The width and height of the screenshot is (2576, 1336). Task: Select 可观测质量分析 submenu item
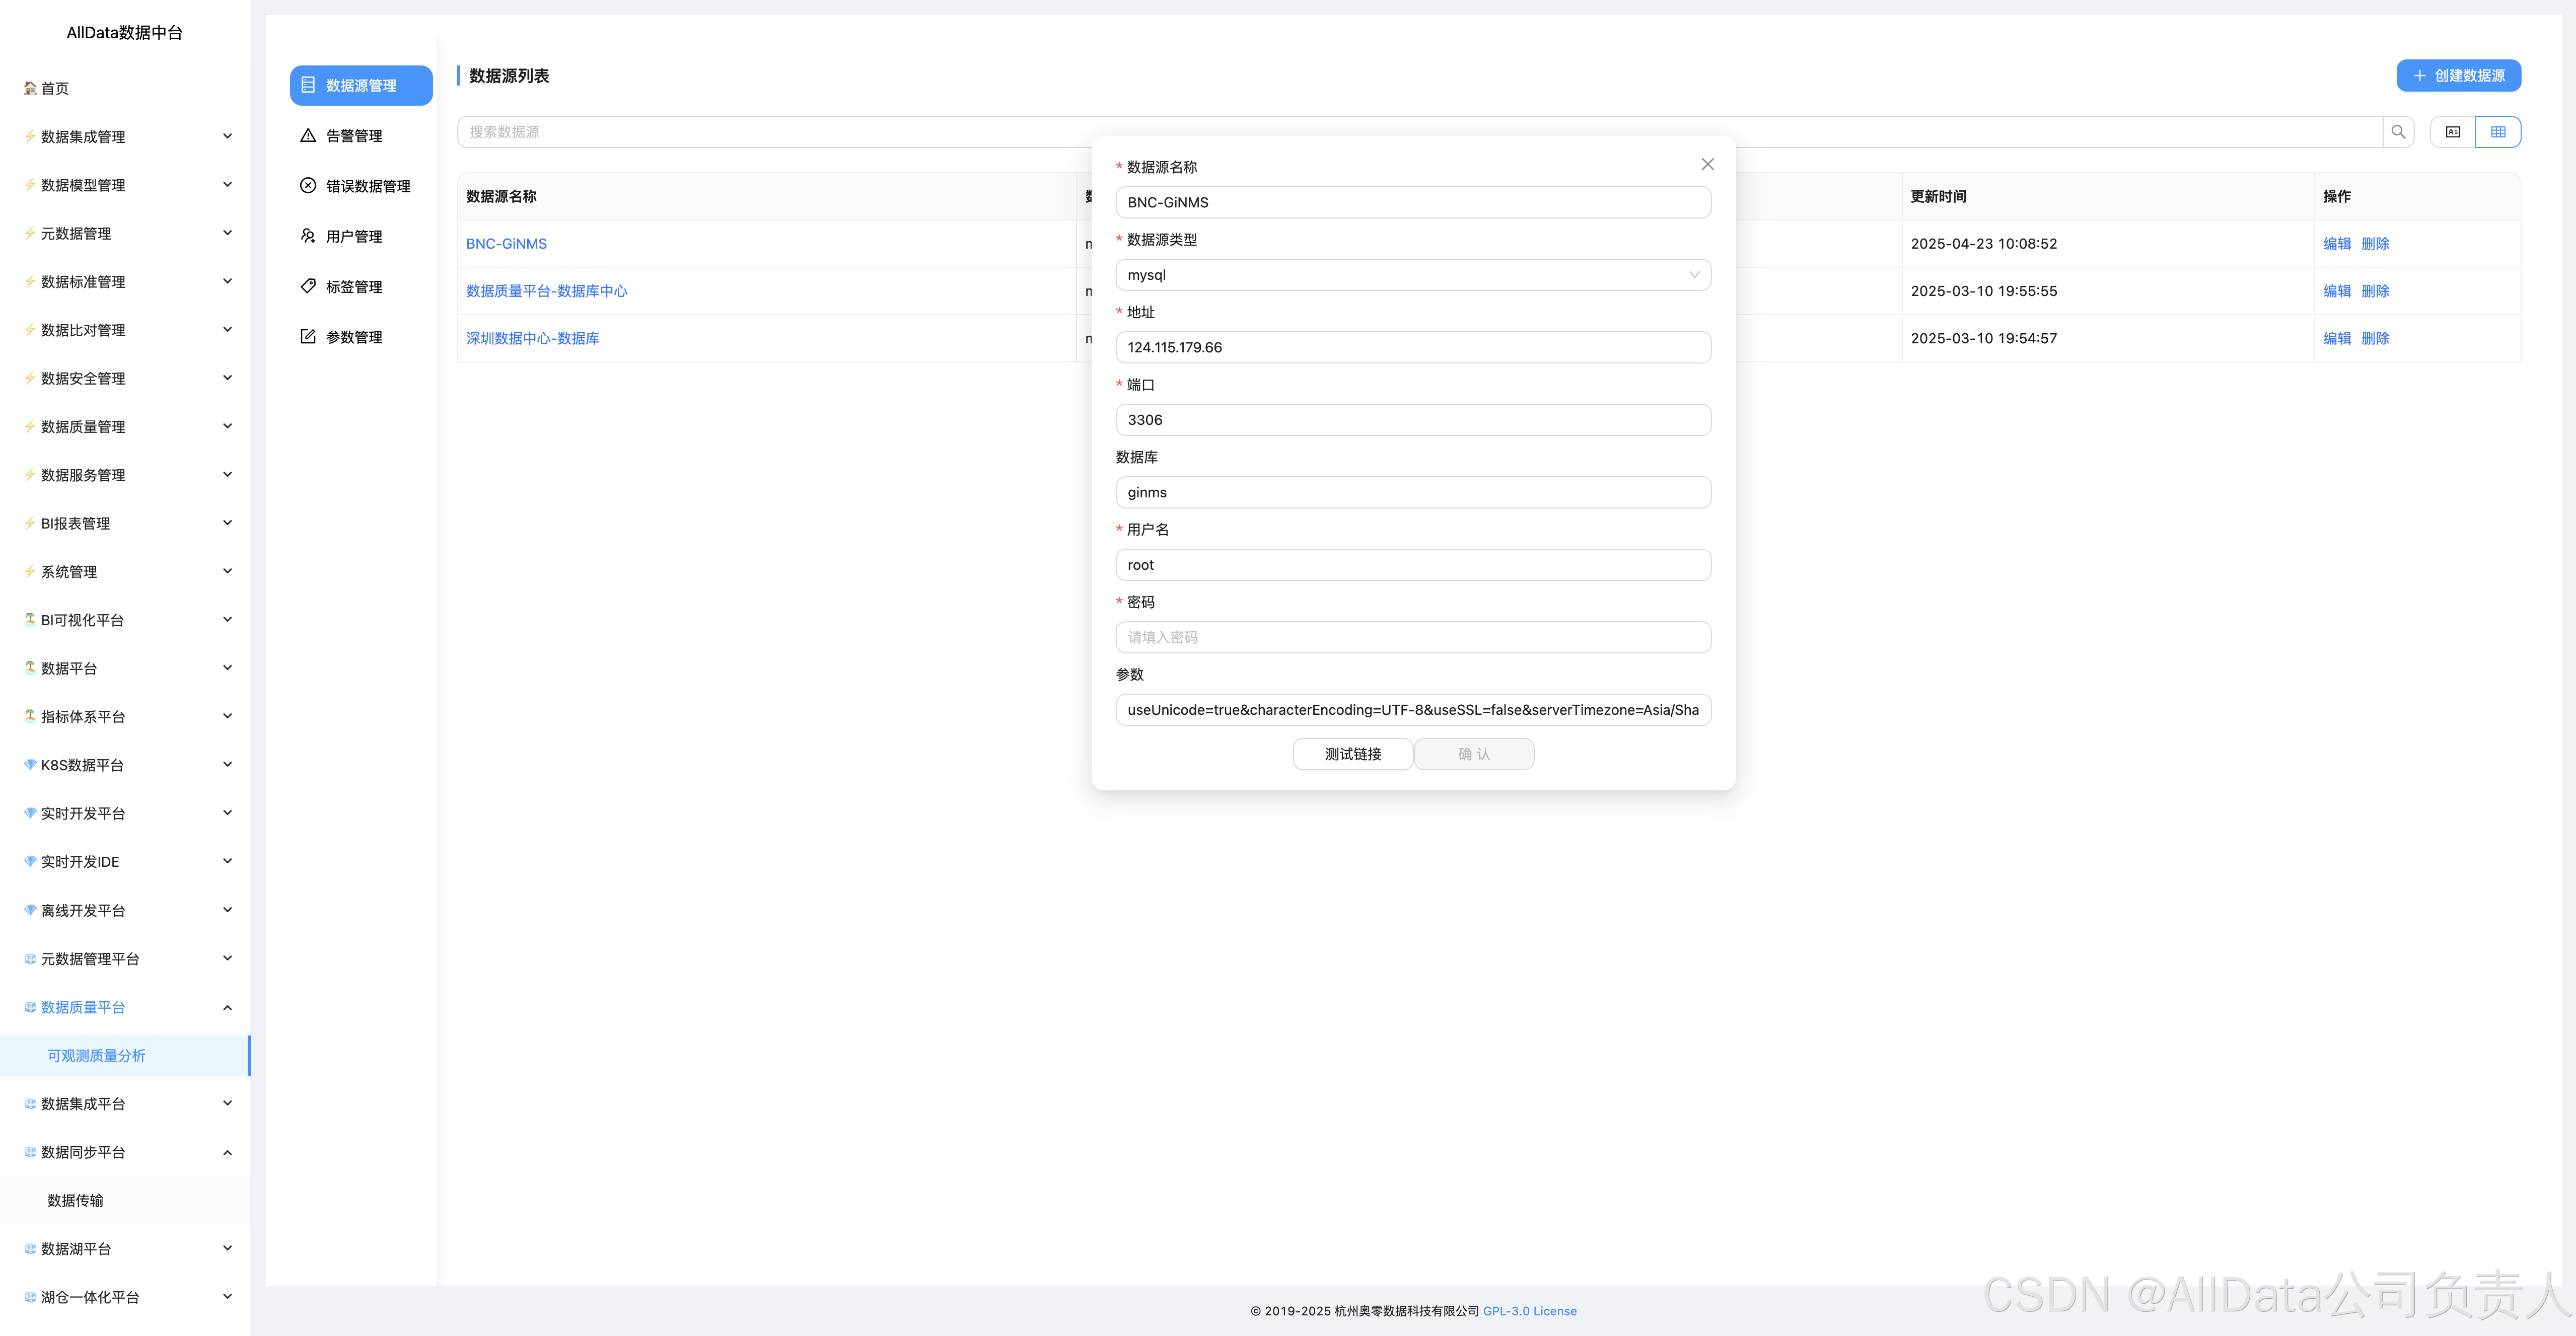coord(125,1056)
